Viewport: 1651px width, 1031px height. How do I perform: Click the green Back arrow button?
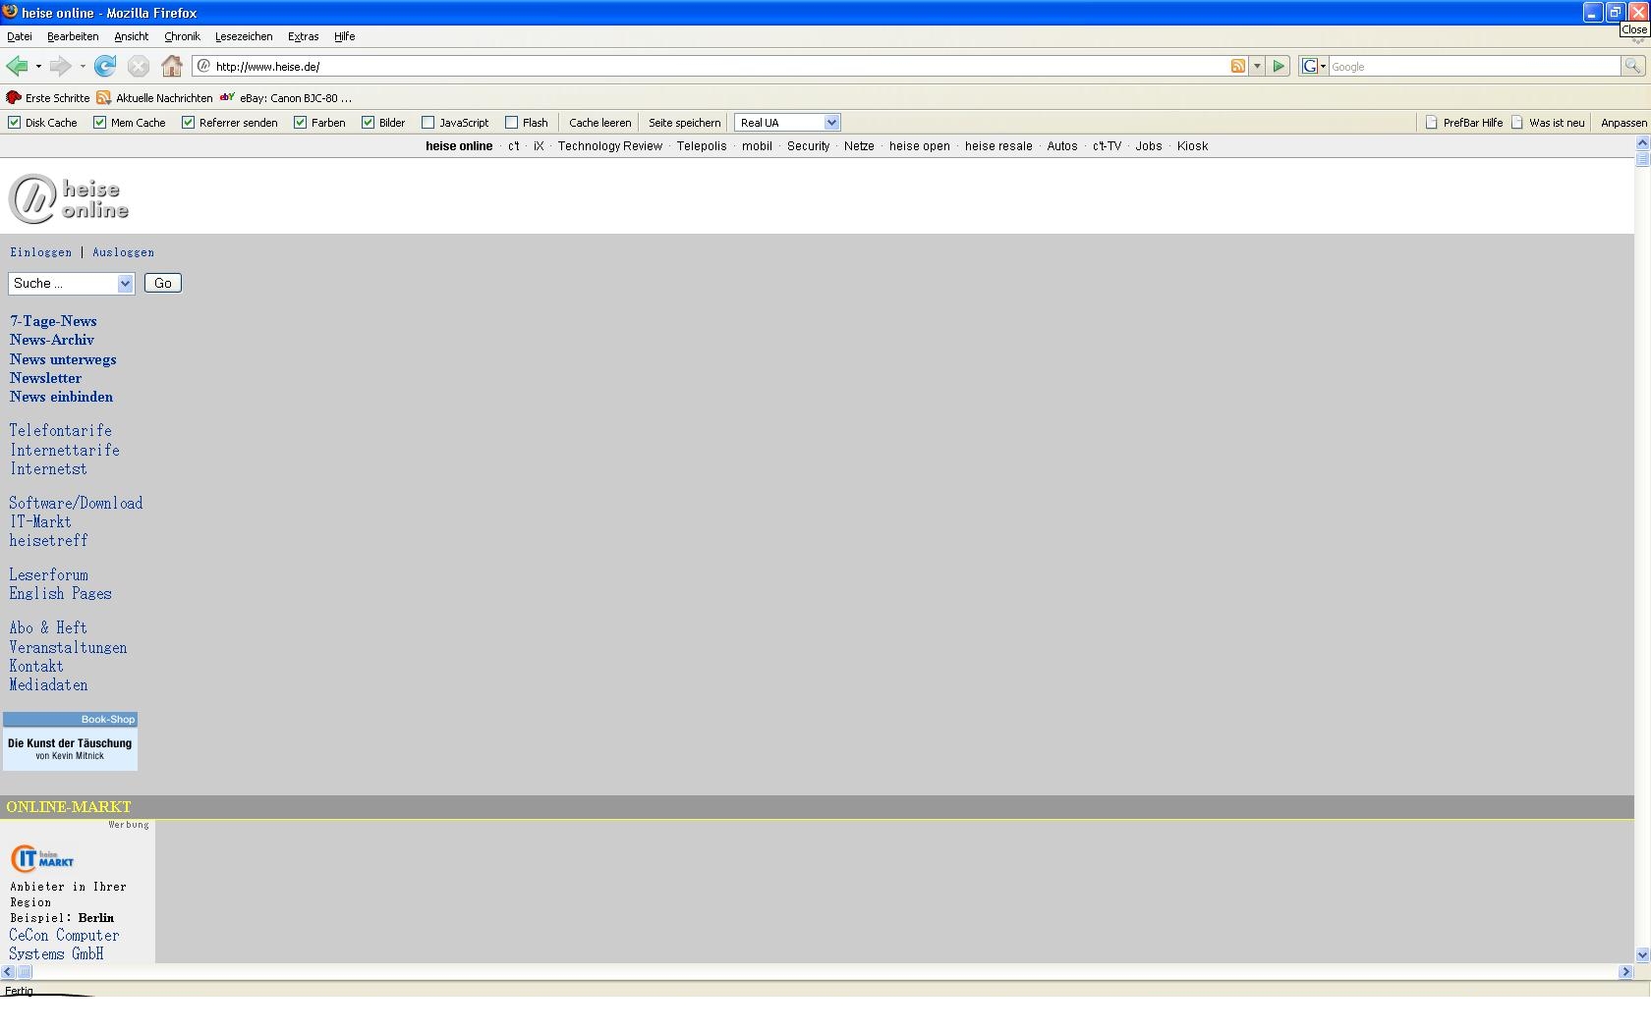click(x=17, y=66)
